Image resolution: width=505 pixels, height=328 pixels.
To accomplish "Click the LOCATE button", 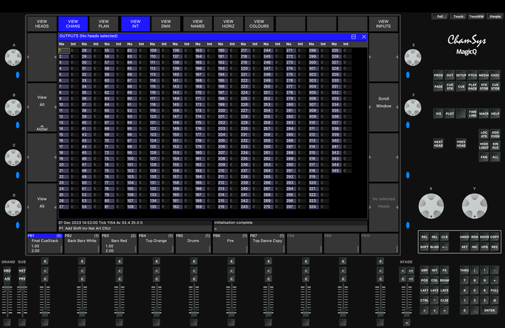I will pos(484,134).
